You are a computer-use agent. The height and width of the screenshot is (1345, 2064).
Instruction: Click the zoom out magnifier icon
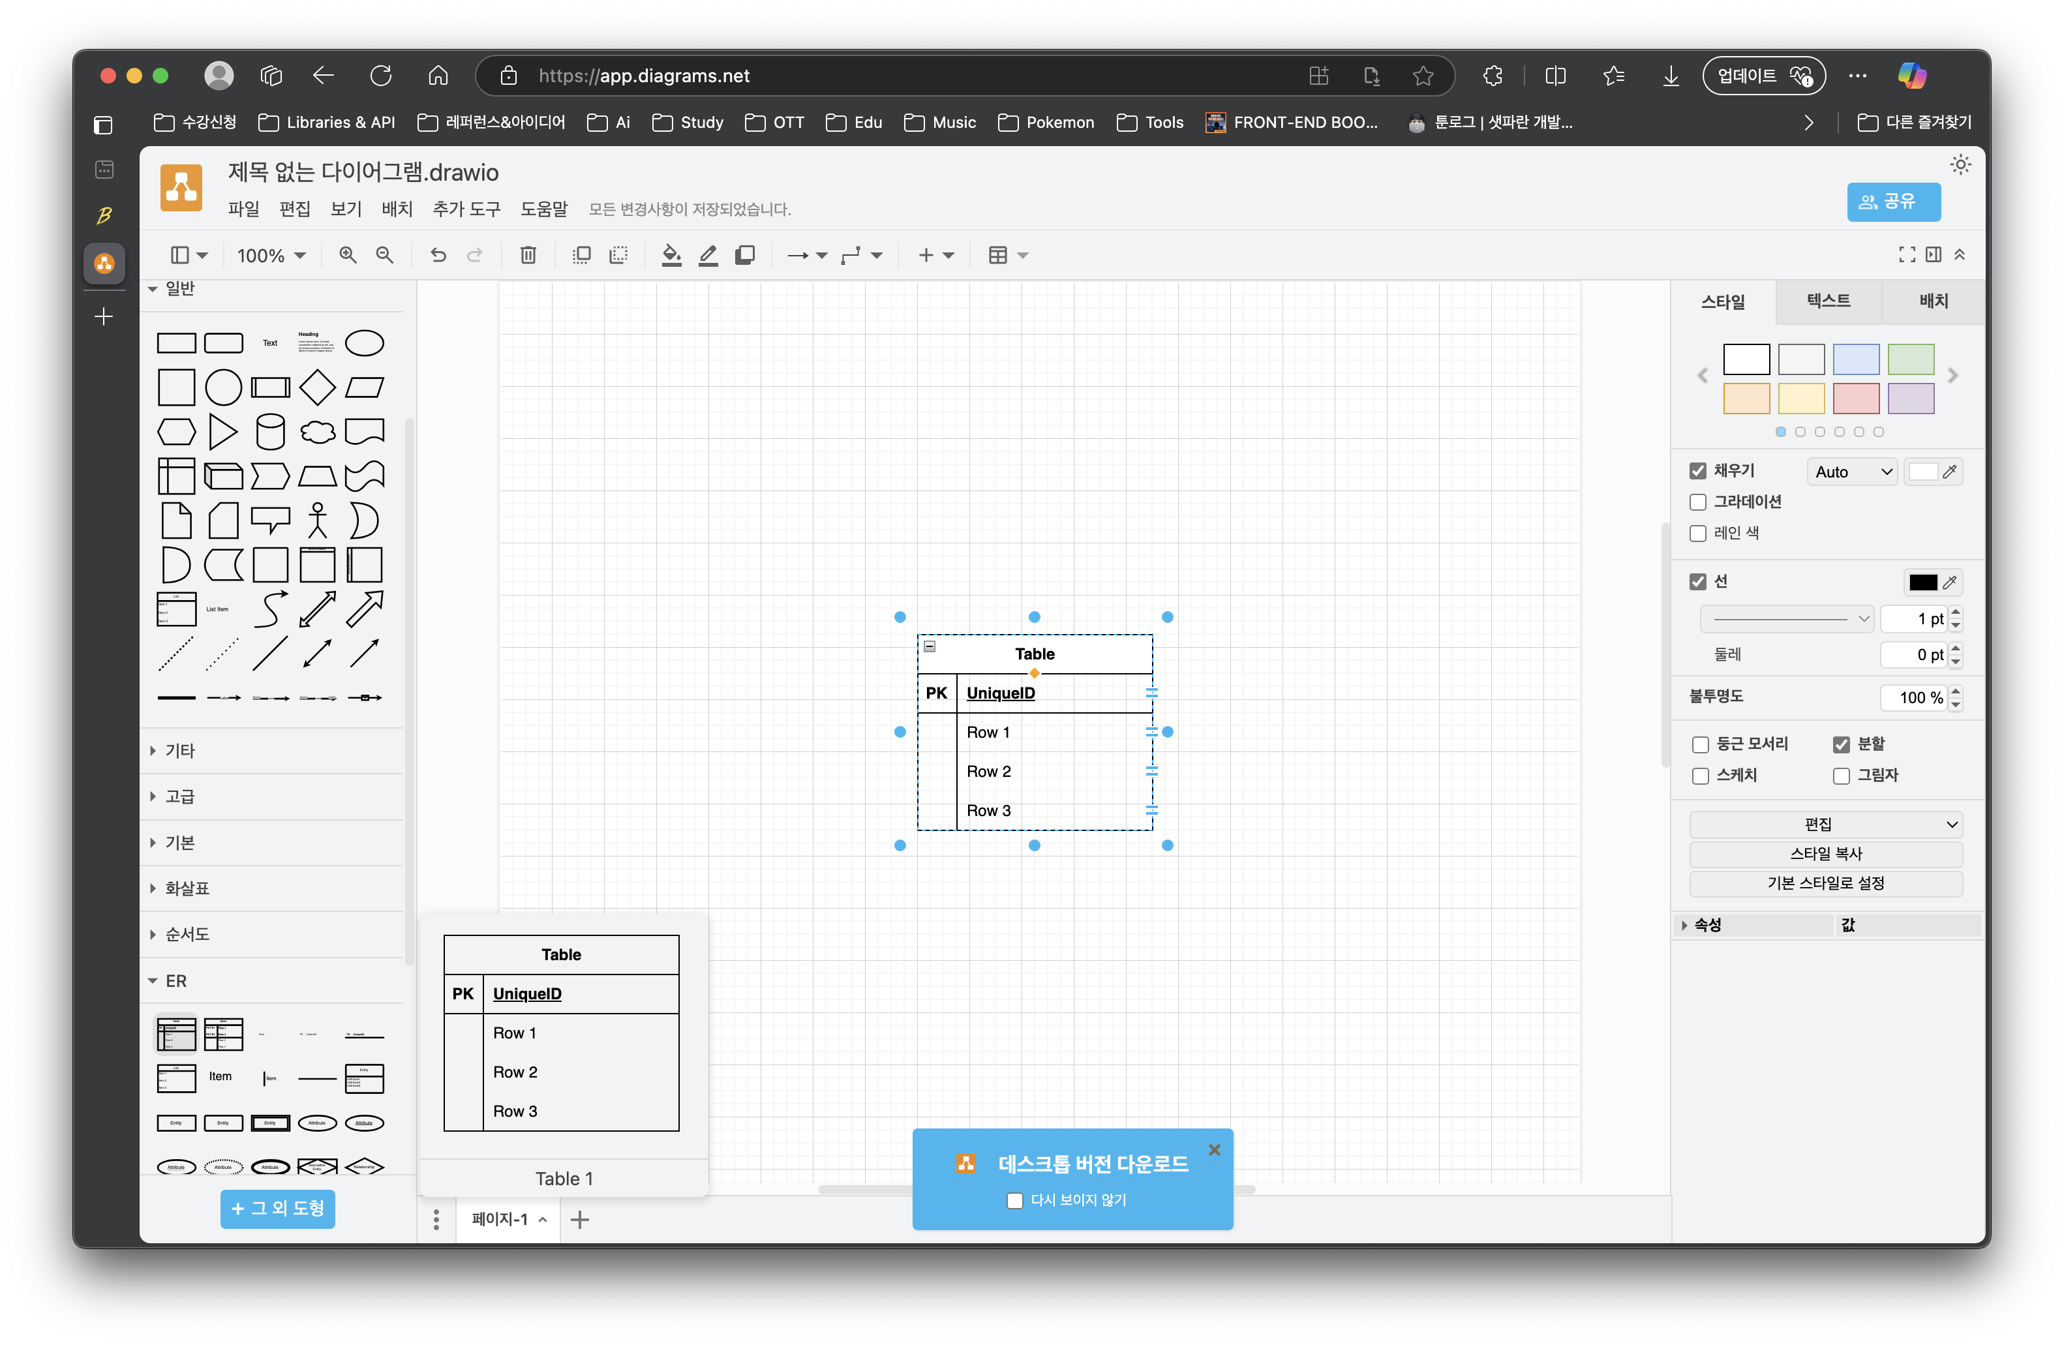(x=384, y=255)
